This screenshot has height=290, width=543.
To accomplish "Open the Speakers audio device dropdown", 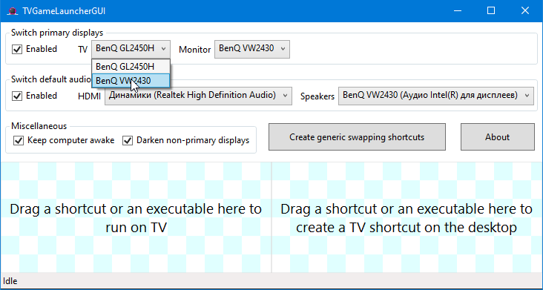I will click(436, 96).
